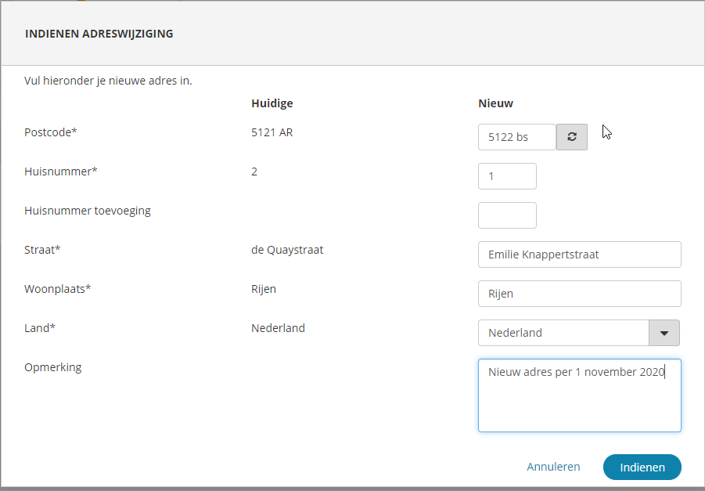Click the new Postcode input field

tap(516, 137)
